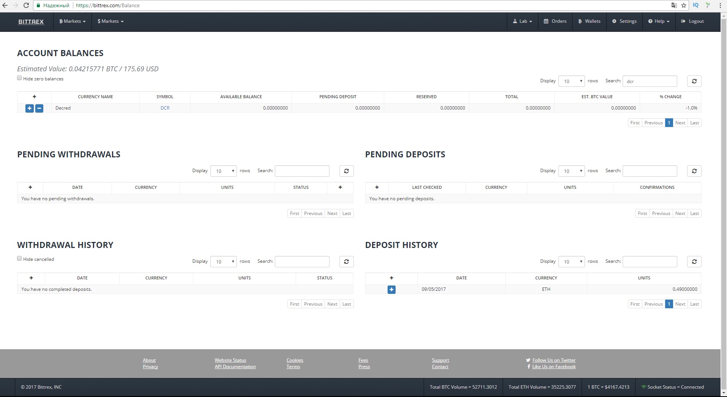The width and height of the screenshot is (727, 397).
Task: Click Account Balances search field containing dcr
Action: point(650,81)
